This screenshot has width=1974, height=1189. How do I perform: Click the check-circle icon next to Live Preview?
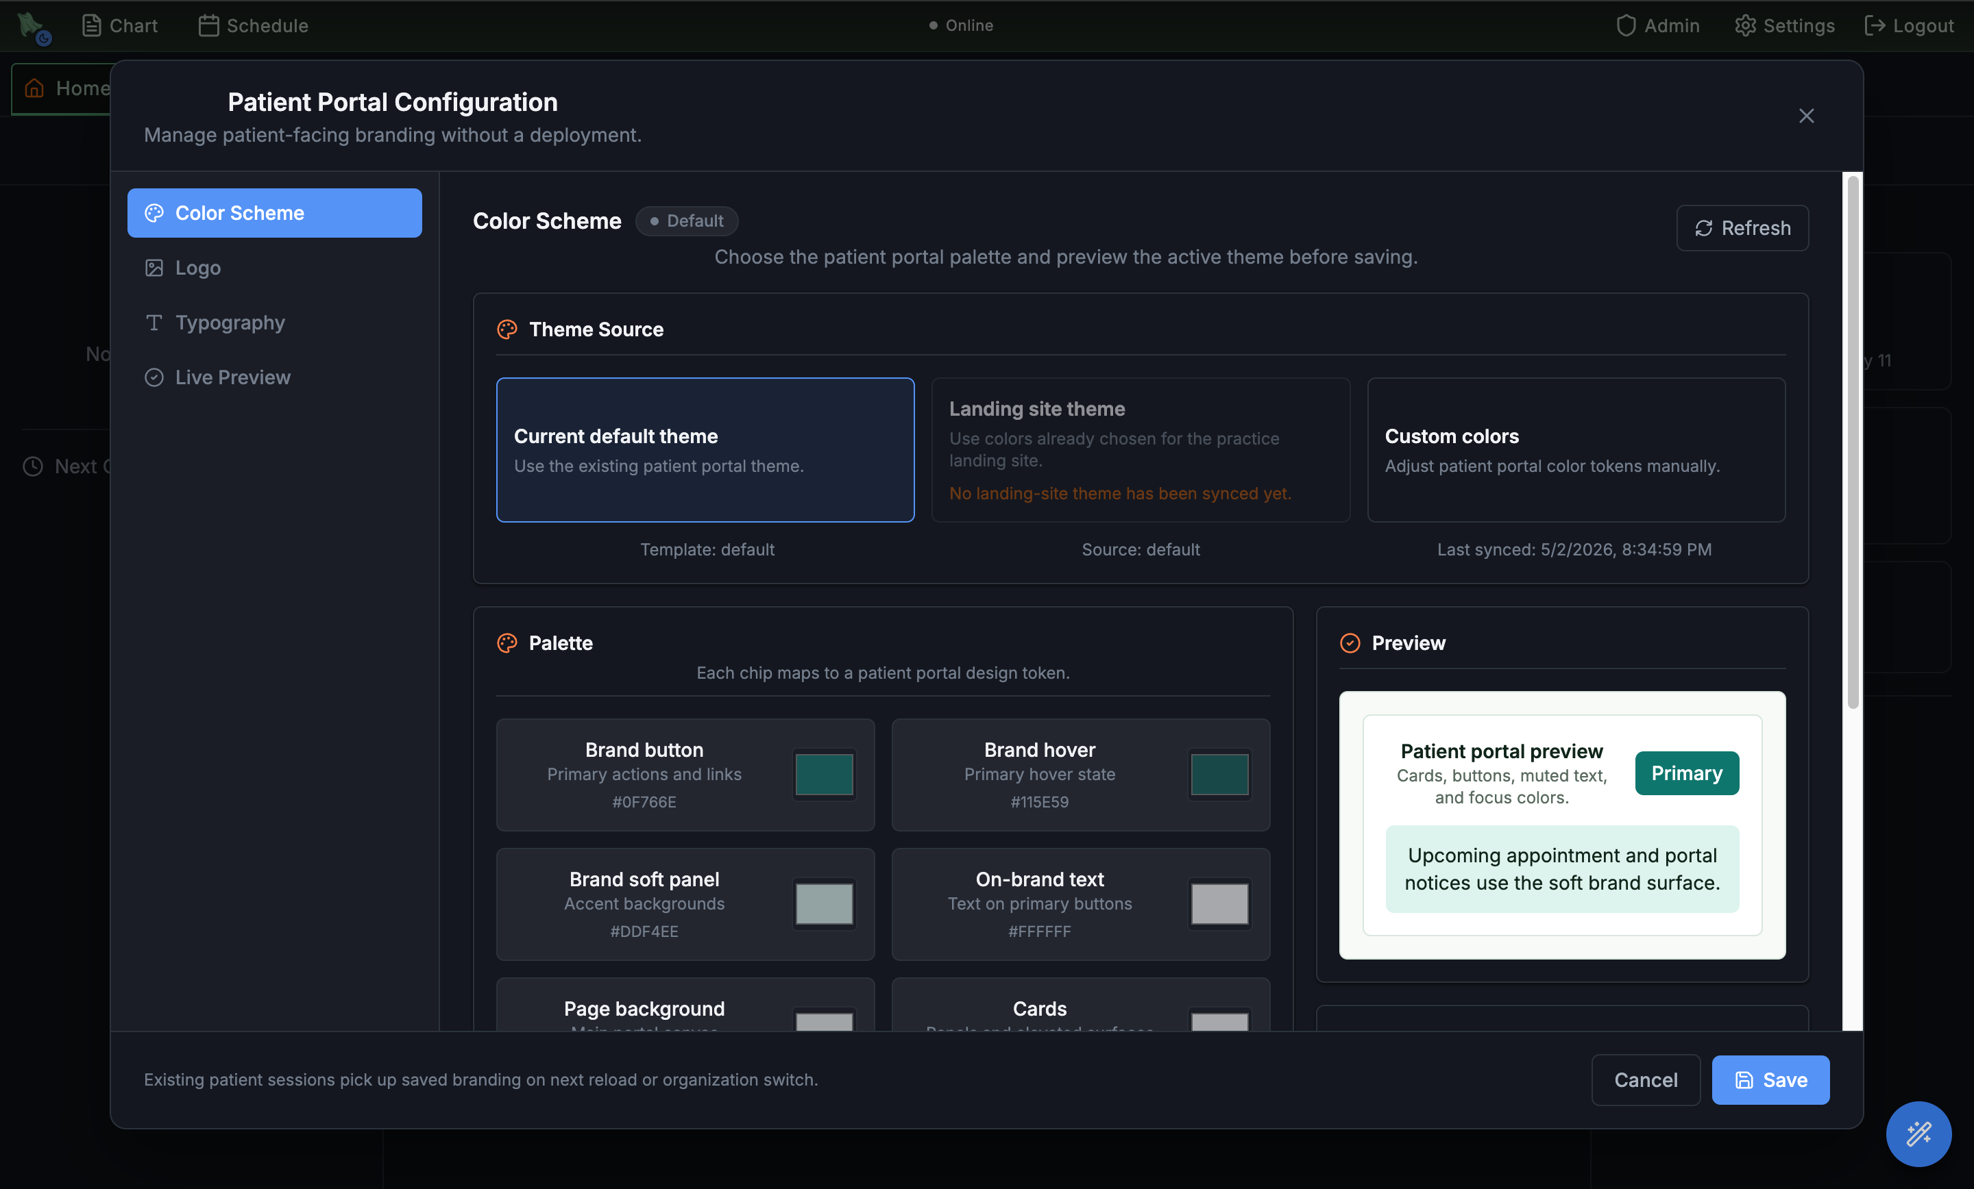point(154,377)
